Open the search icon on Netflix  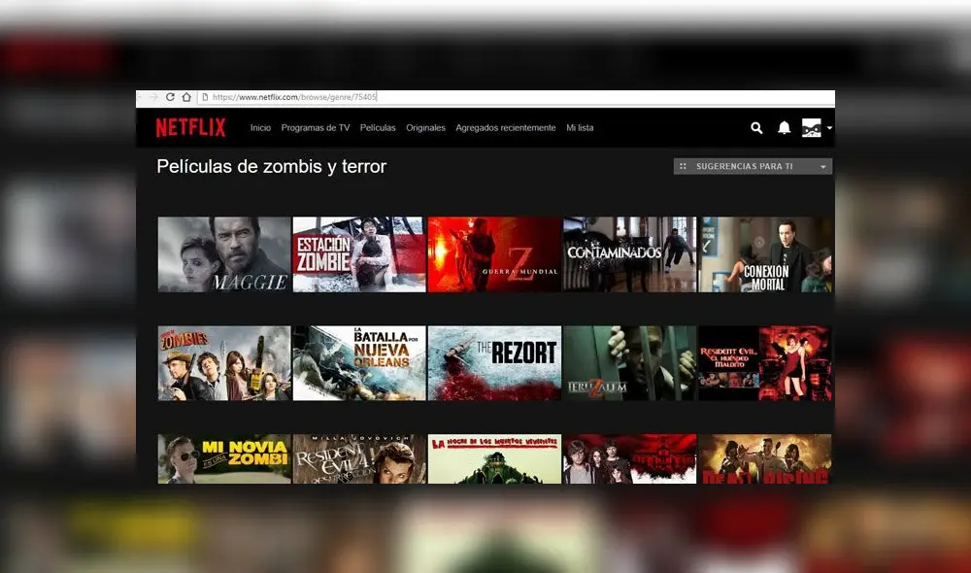[756, 127]
